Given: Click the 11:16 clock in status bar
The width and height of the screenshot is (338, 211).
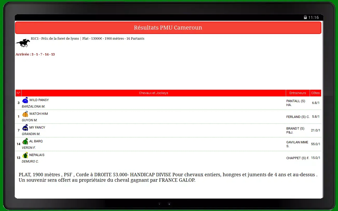Looking at the screenshot, I should (314, 17).
